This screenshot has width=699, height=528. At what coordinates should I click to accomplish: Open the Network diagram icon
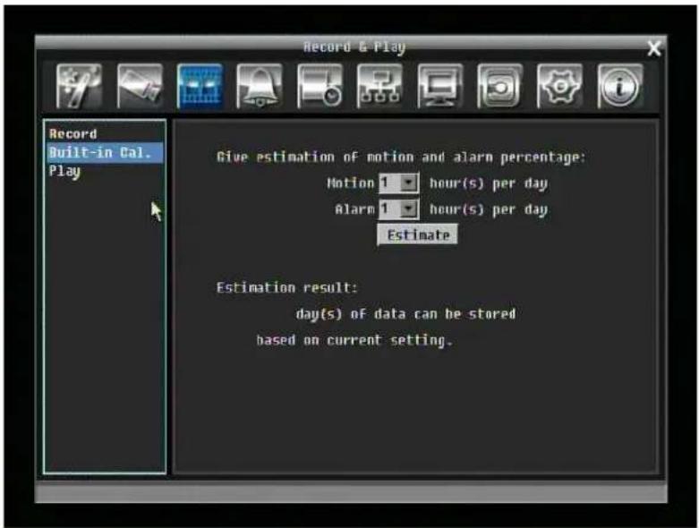379,86
